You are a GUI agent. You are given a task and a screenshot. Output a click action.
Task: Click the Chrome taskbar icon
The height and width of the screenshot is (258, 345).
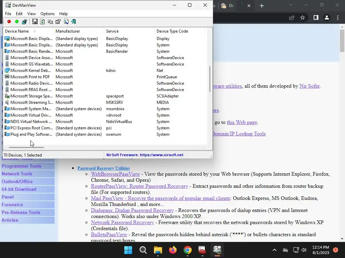[x=187, y=250]
